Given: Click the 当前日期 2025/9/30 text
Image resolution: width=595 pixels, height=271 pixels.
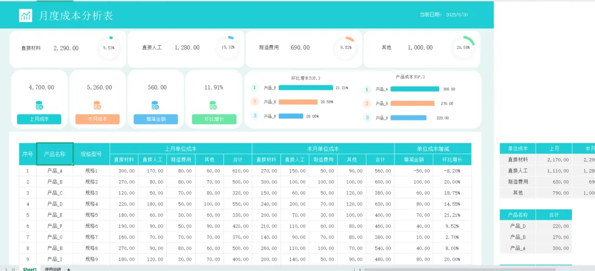Looking at the screenshot, I should click(x=443, y=15).
